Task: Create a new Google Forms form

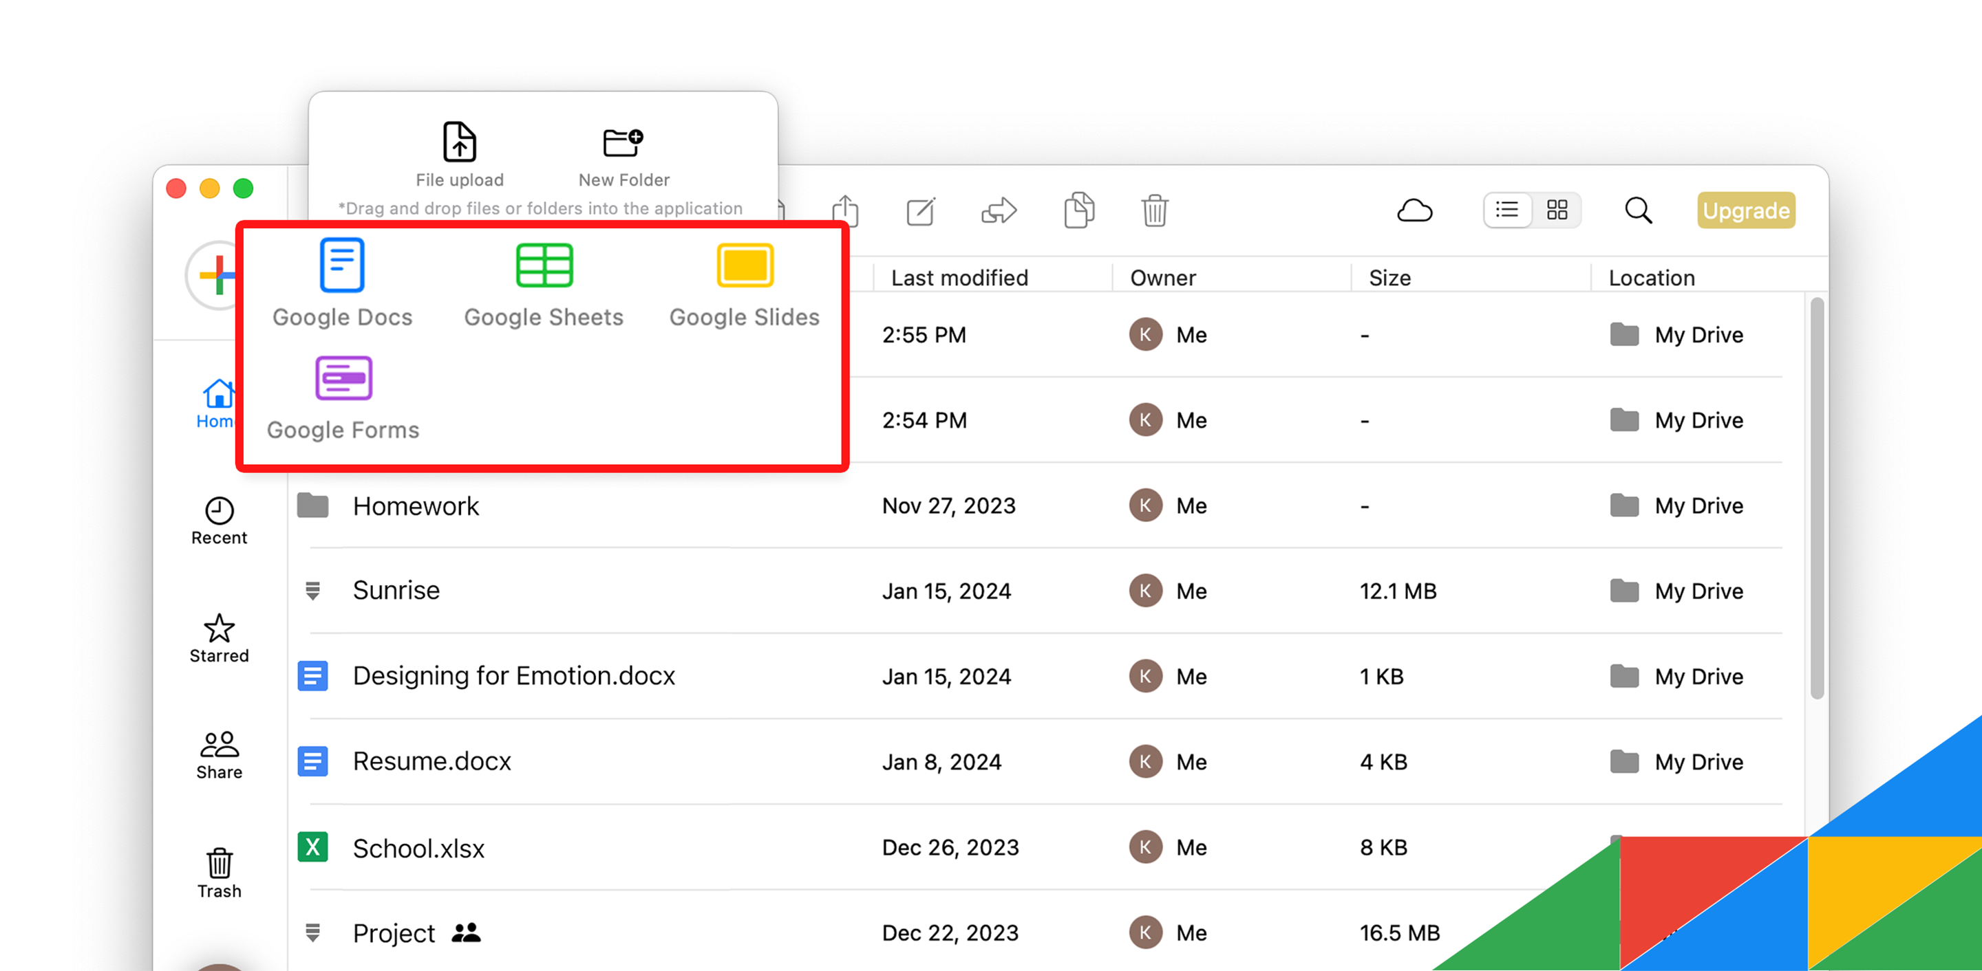Action: pos(343,397)
